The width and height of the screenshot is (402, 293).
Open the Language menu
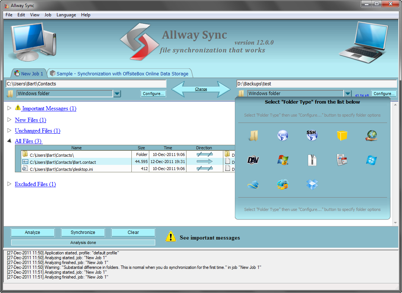[66, 15]
